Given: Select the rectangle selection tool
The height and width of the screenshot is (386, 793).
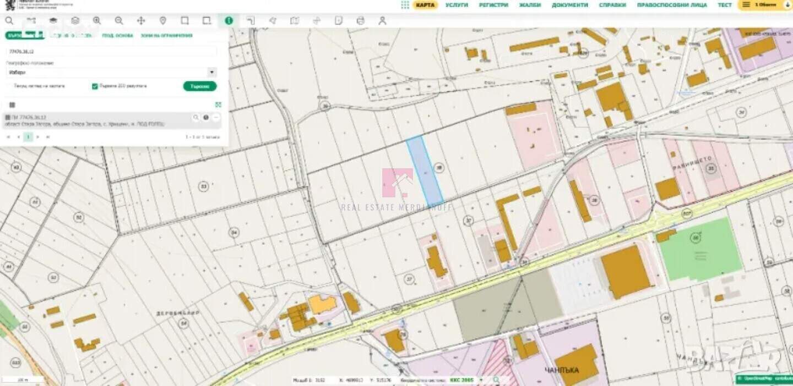Looking at the screenshot, I should point(185,21).
